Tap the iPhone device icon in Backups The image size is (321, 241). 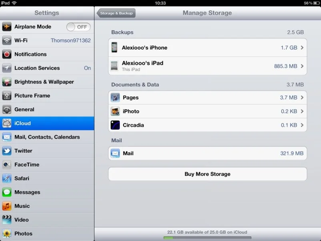[114, 47]
